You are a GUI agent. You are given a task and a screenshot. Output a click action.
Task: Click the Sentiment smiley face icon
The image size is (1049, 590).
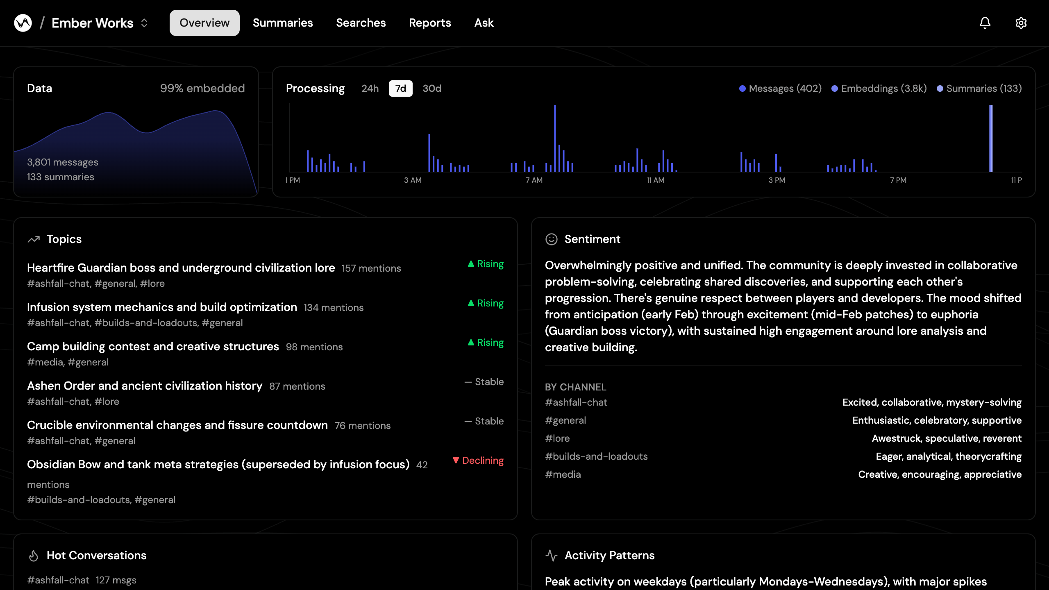point(552,239)
